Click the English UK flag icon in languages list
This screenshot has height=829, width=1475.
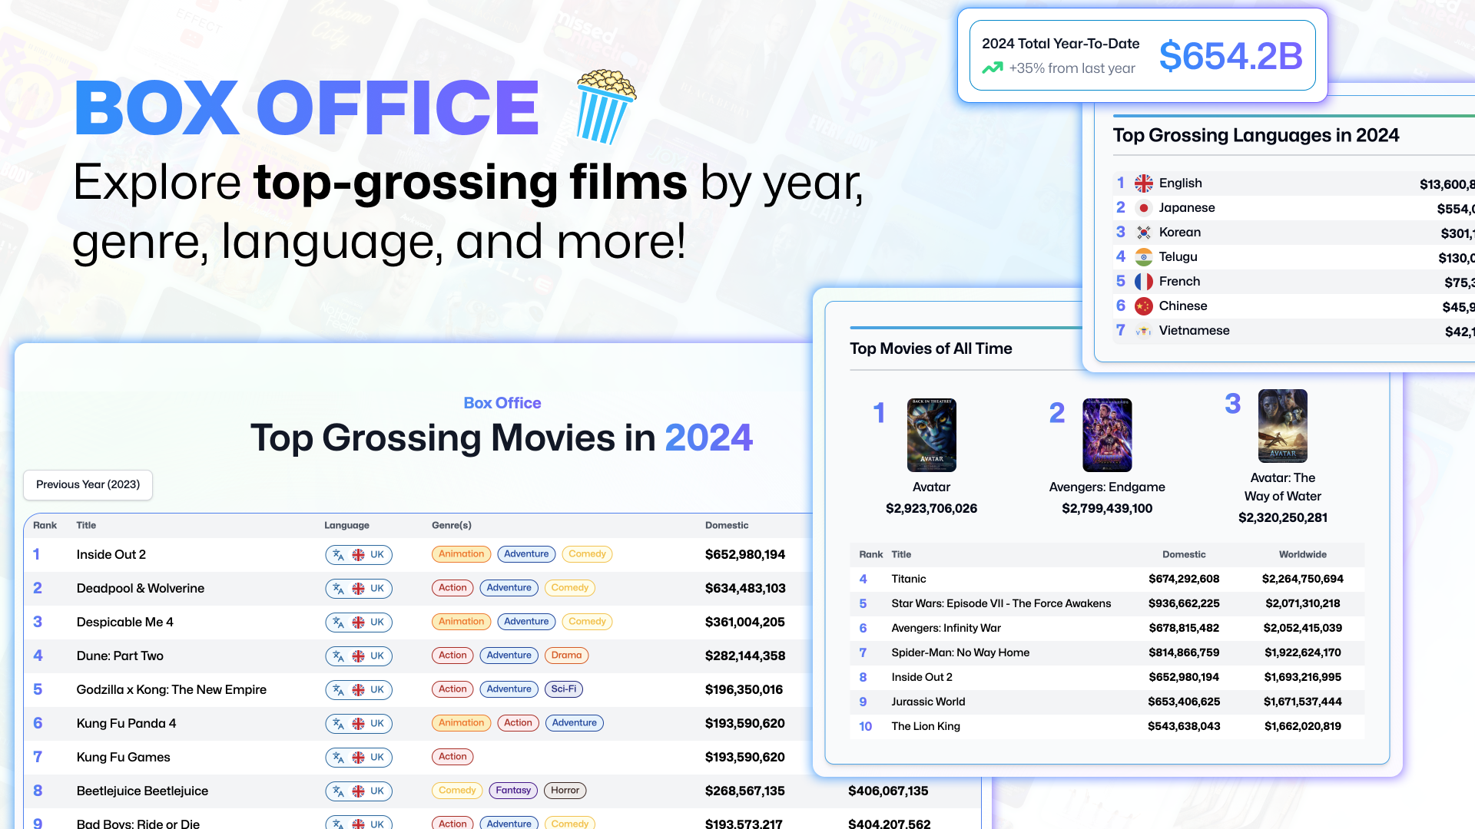(1143, 183)
